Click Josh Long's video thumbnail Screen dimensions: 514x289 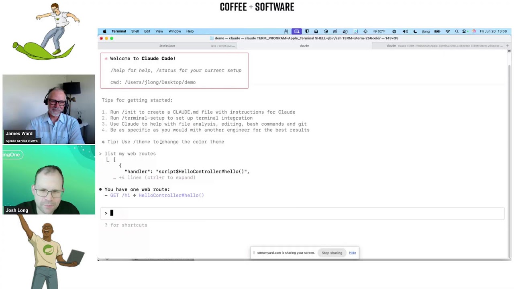tap(49, 180)
